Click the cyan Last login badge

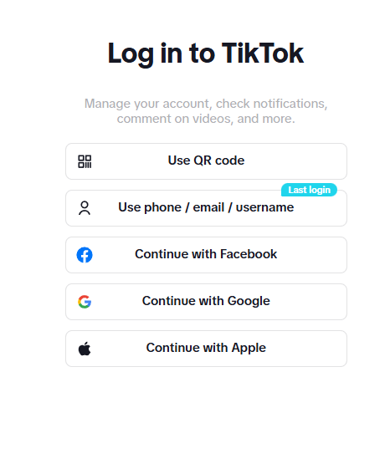click(x=309, y=190)
